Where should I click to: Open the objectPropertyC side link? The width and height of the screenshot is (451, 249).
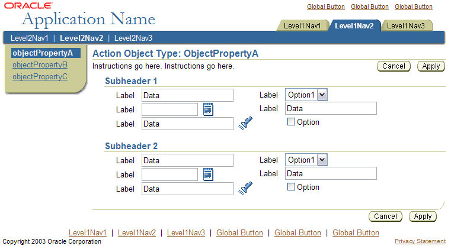tap(40, 77)
